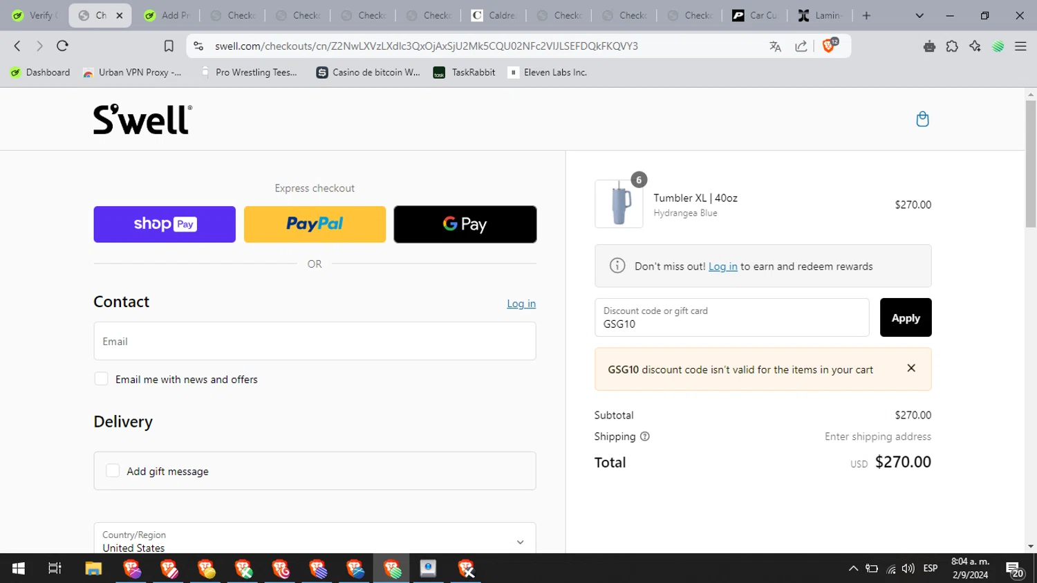Open Brave Shields icon
The image size is (1037, 583).
coord(829,46)
